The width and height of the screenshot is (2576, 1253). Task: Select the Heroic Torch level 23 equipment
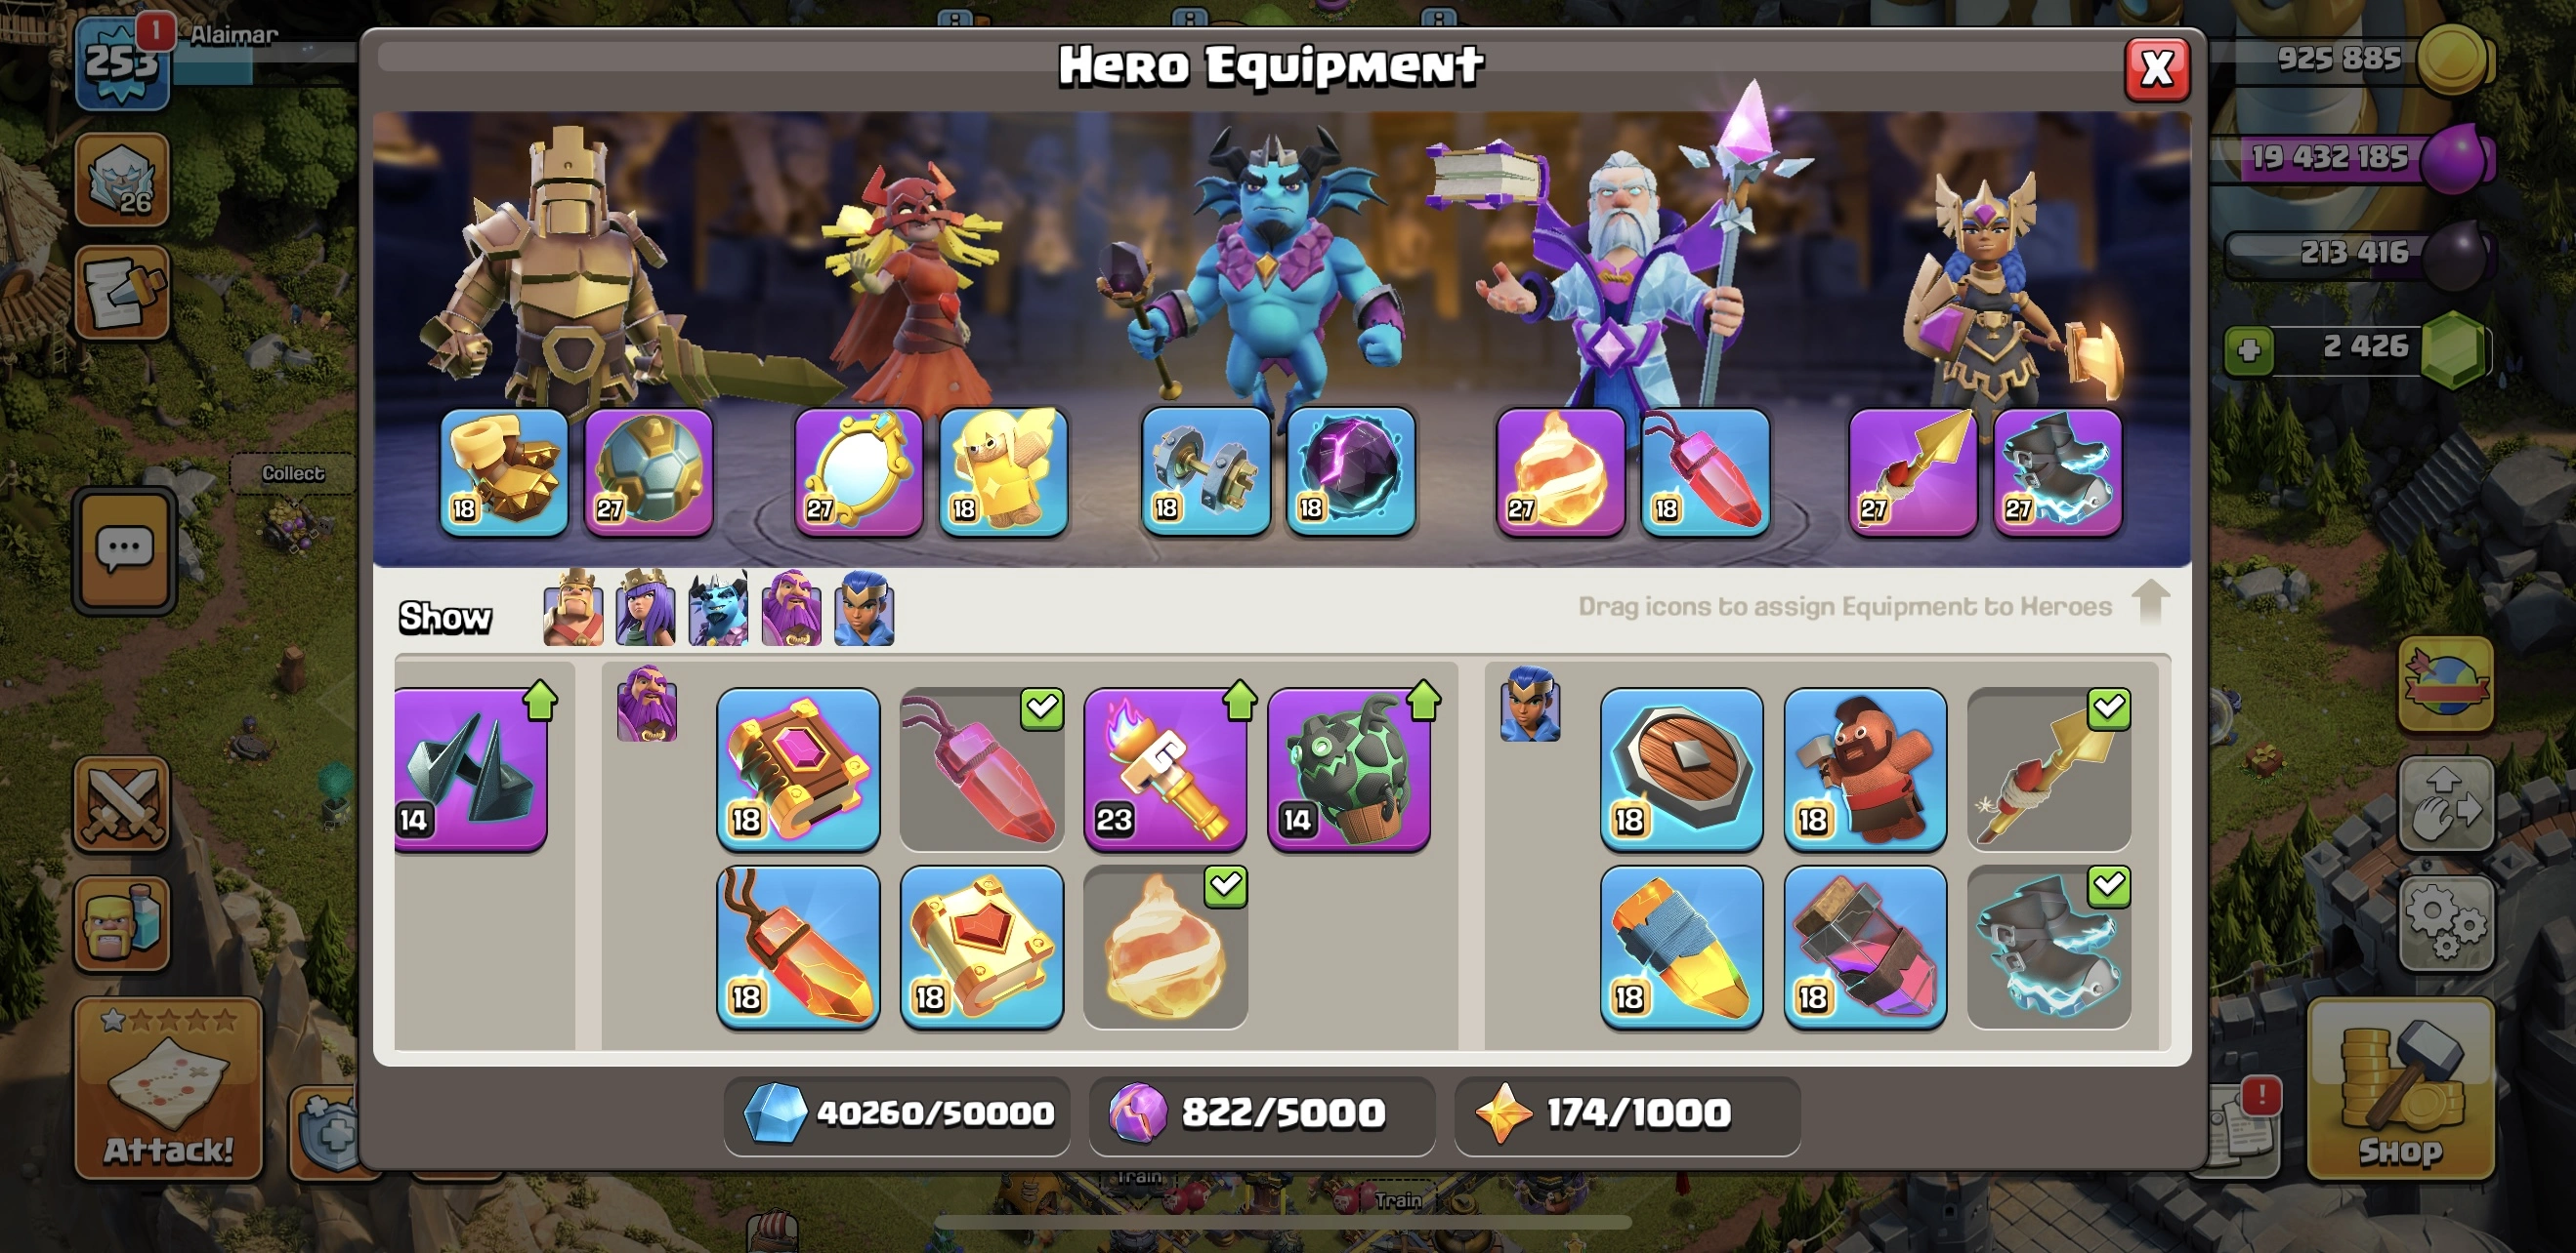click(1165, 769)
